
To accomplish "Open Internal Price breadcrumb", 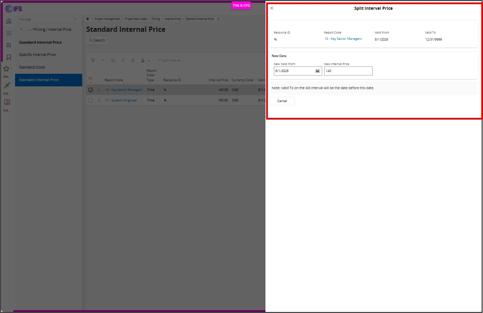I will pos(173,19).
